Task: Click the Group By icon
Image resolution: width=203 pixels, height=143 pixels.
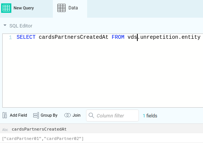Action: click(36, 115)
